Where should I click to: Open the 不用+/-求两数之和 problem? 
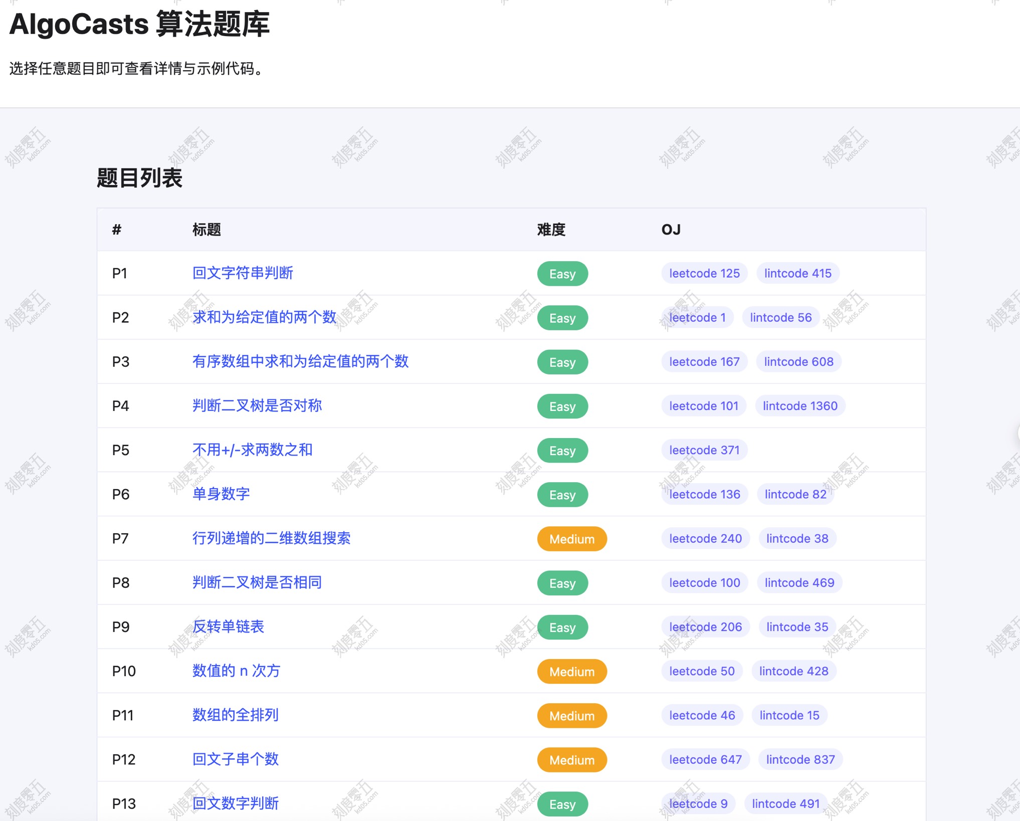[252, 450]
